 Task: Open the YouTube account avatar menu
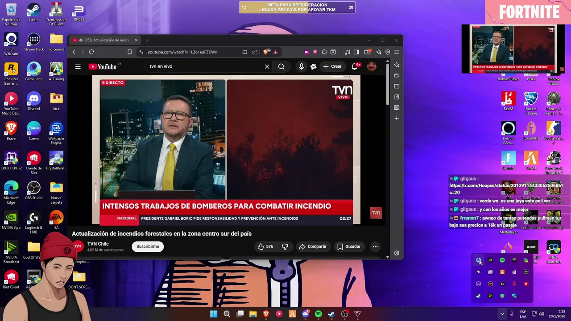tap(372, 66)
